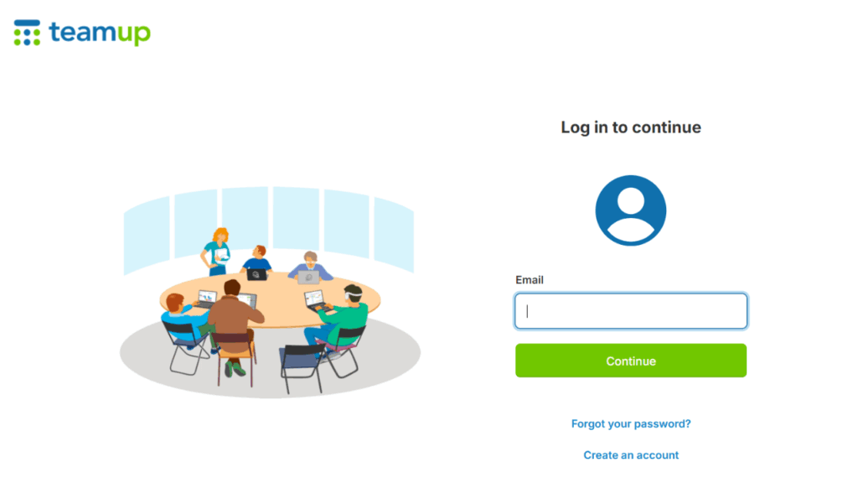Click the teamup wordmark text in the header
This screenshot has height=483, width=858.
point(100,33)
